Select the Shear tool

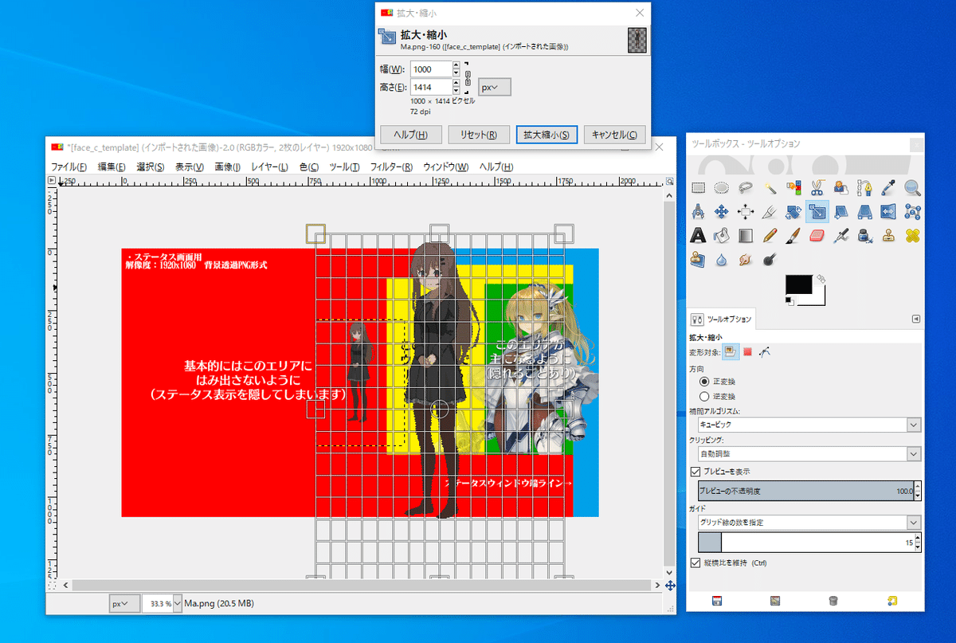pos(841,212)
